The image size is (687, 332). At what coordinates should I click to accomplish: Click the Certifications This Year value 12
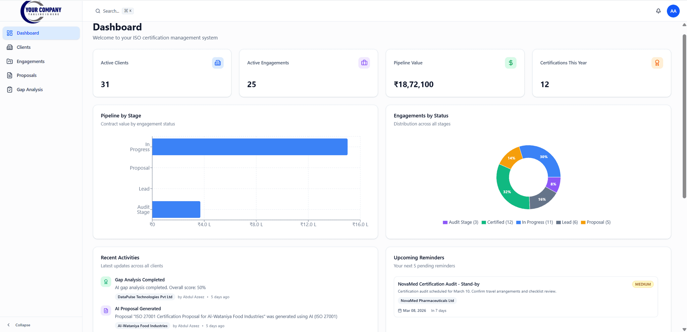point(544,84)
